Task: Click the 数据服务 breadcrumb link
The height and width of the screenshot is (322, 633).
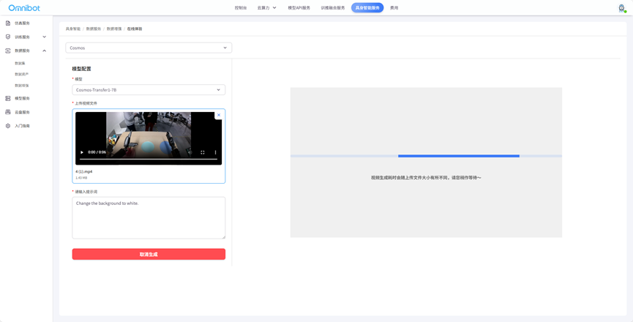Action: (94, 29)
